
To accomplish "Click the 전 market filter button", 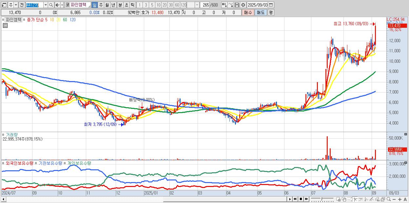I will 22,5.
